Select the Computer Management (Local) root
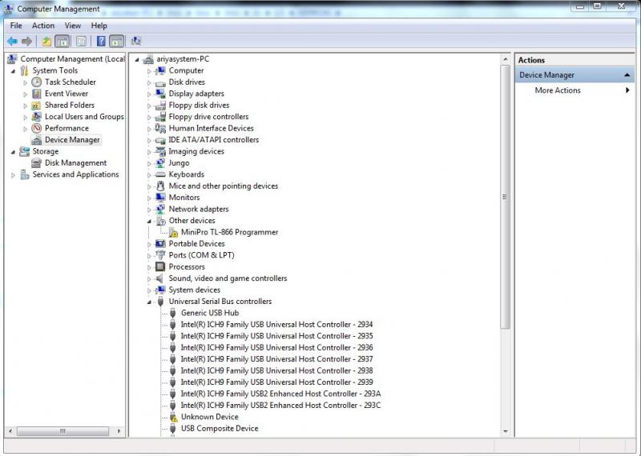 (73, 58)
